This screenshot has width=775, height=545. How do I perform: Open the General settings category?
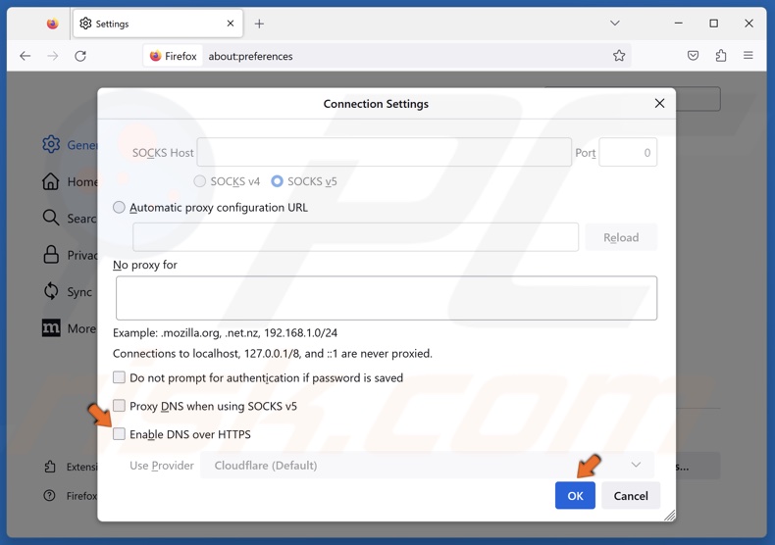pyautogui.click(x=70, y=145)
